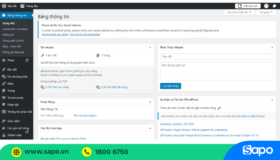This screenshot has width=280, height=160.
Task: Collapse the Phác Thảo Nhanh panel
Action: [272, 48]
